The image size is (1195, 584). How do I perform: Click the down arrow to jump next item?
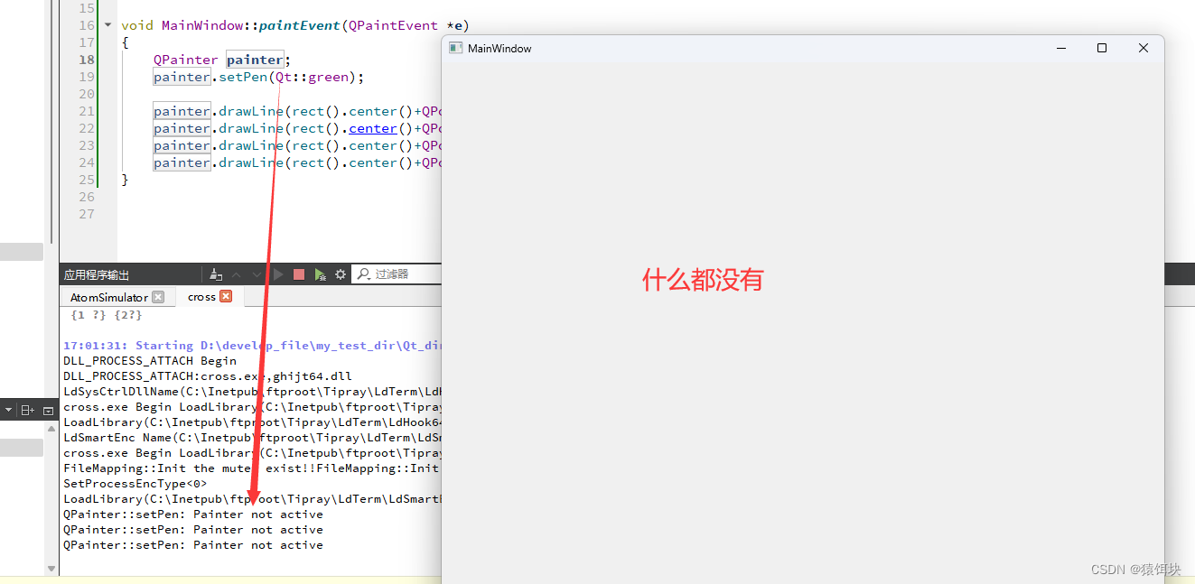pyautogui.click(x=257, y=273)
